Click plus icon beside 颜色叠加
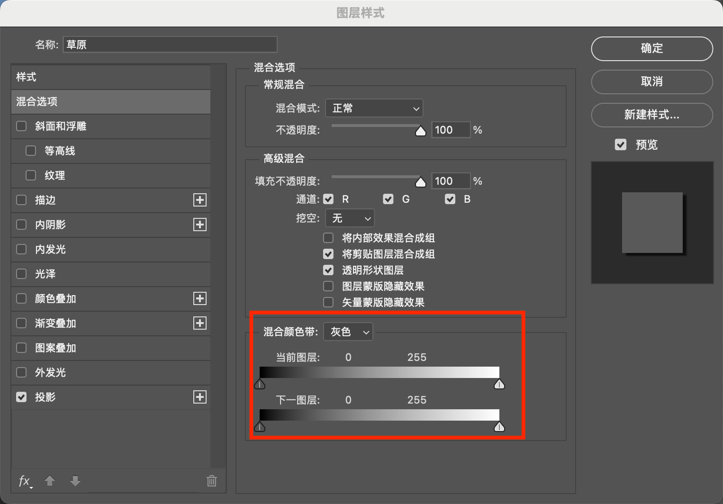Viewport: 723px width, 504px height. (x=200, y=298)
